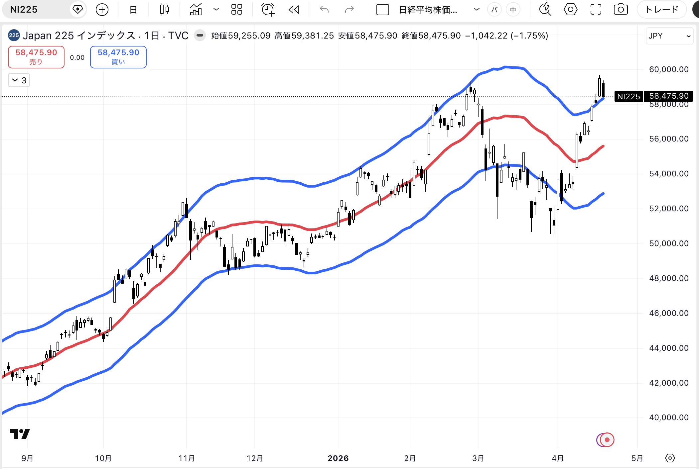Expand the indicator legend showing 3
Screen dimensions: 699x469
click(x=19, y=80)
